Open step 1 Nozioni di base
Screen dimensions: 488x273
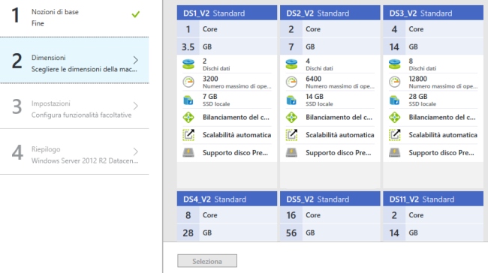[74, 17]
